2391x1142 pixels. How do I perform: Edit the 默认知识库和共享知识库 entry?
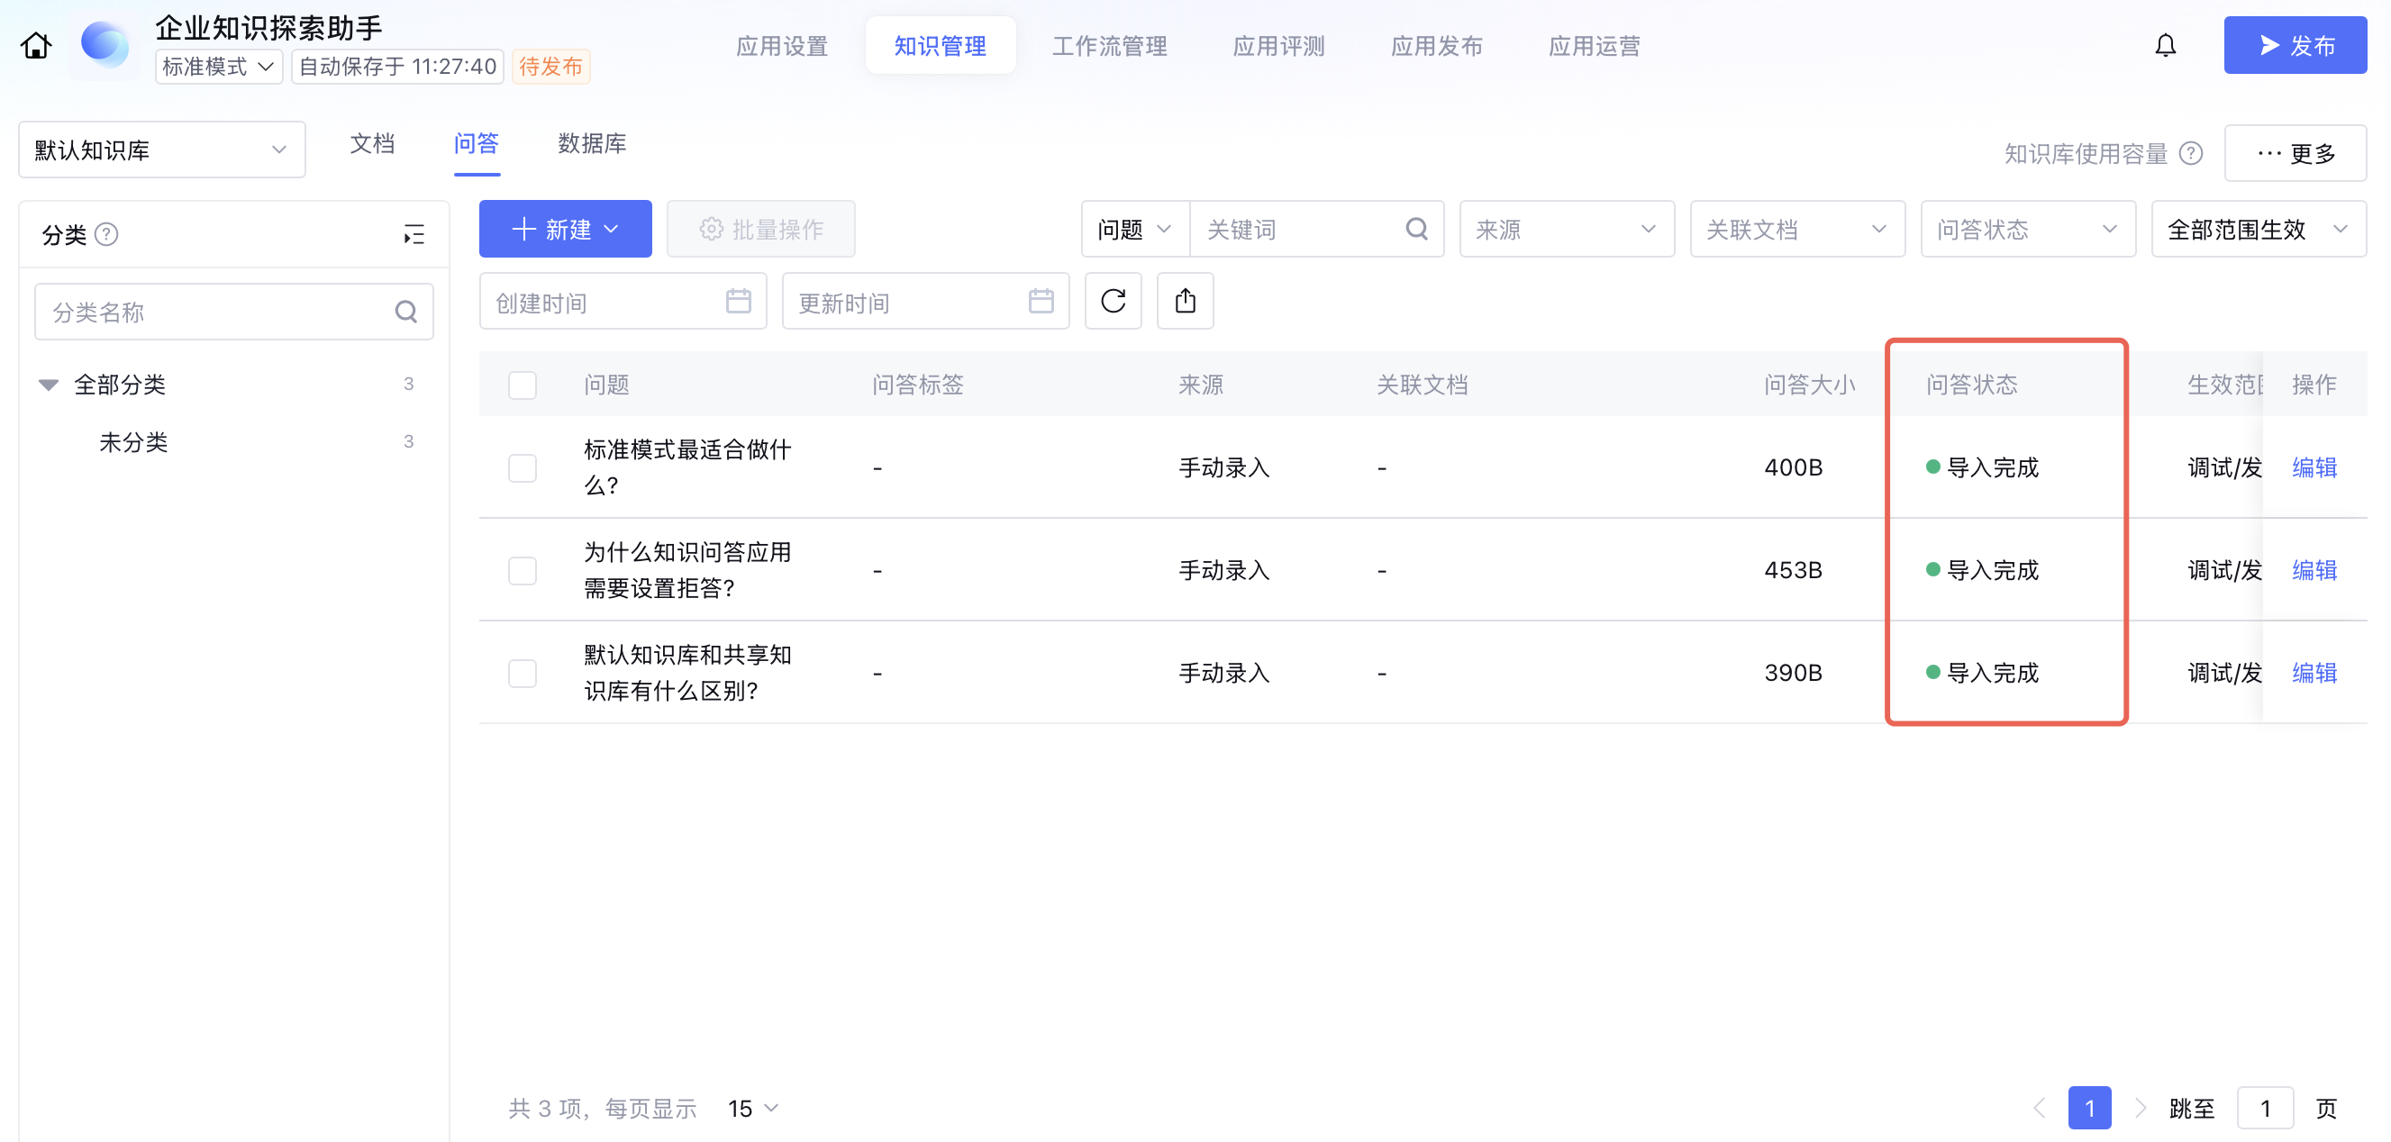point(2314,673)
